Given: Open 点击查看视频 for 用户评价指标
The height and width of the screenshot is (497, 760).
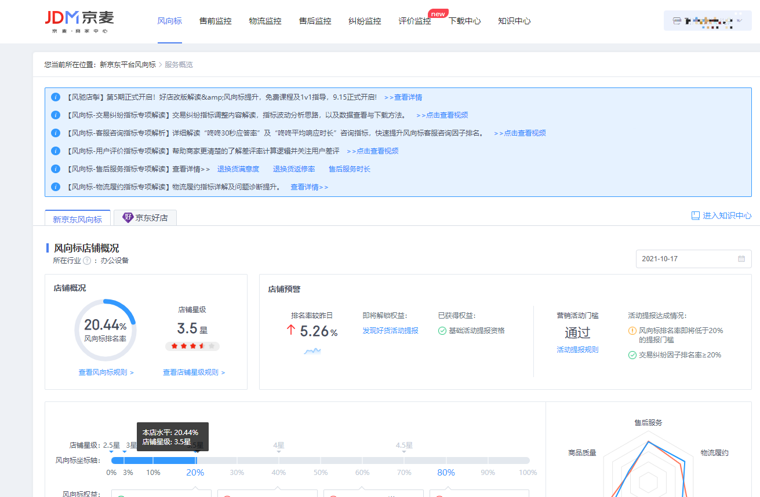Looking at the screenshot, I should (x=372, y=151).
